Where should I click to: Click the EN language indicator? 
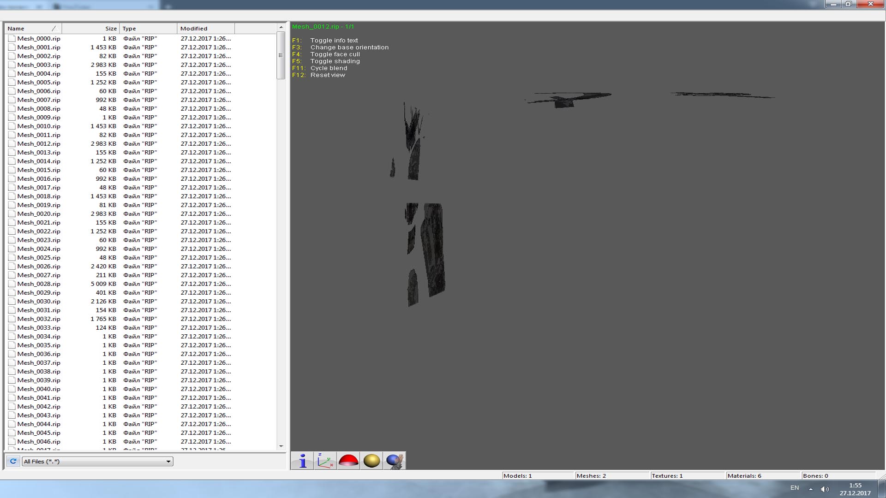pyautogui.click(x=795, y=488)
